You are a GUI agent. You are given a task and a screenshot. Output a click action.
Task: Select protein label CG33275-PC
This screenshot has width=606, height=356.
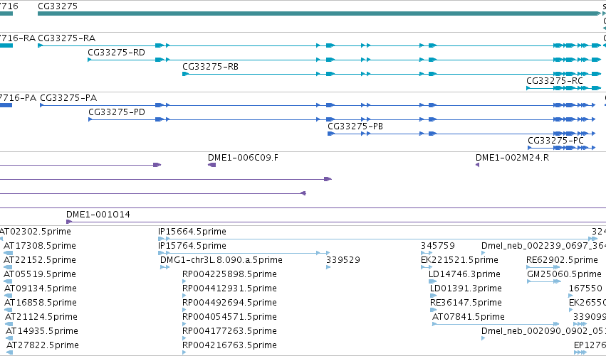pyautogui.click(x=555, y=141)
